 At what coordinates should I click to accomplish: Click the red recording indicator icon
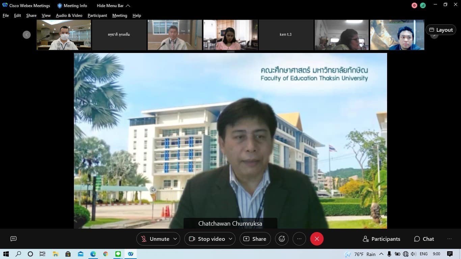414,5
